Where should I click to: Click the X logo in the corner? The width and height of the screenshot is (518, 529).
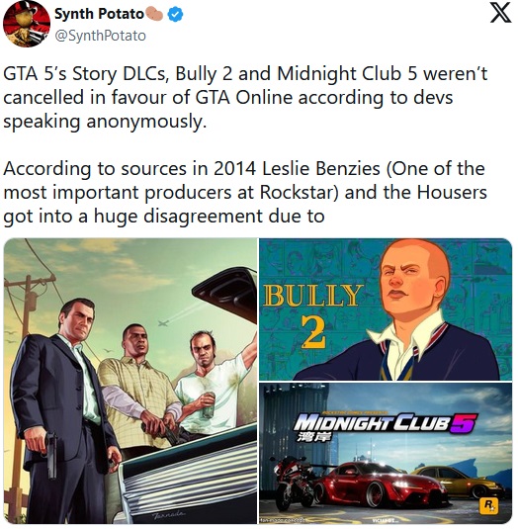pyautogui.click(x=501, y=13)
